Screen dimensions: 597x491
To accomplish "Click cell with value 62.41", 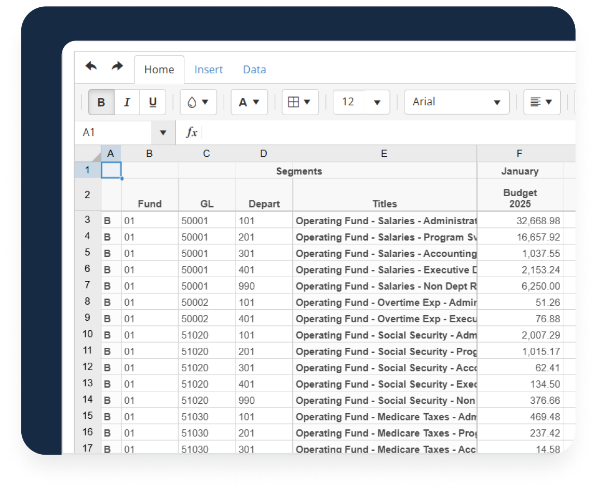I will pos(520,367).
